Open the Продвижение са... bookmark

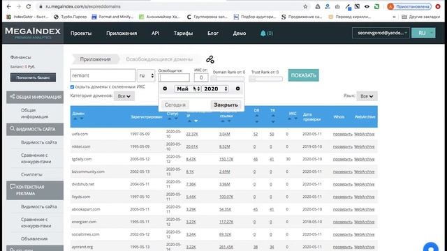[302, 17]
